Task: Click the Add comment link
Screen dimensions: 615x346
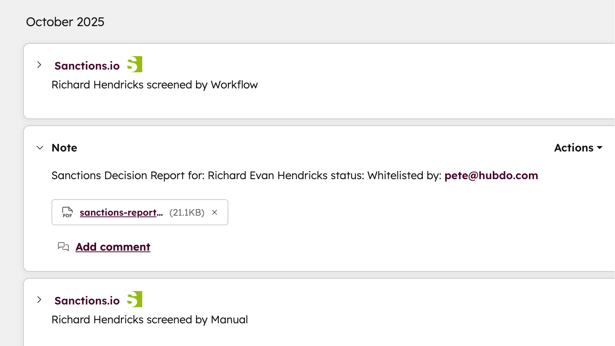Action: [113, 247]
